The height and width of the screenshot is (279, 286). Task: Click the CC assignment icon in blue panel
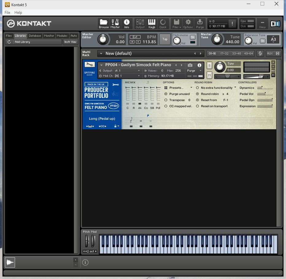click(x=102, y=126)
